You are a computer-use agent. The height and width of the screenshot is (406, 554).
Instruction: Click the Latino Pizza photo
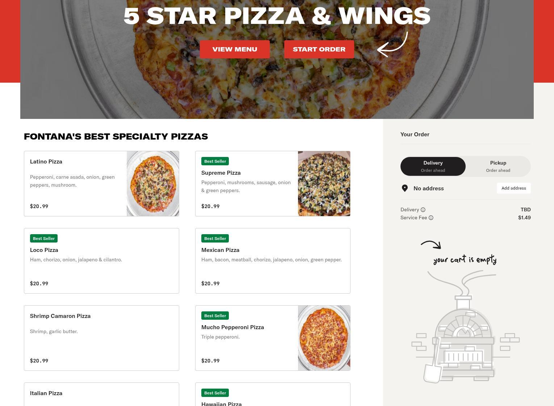click(x=153, y=184)
